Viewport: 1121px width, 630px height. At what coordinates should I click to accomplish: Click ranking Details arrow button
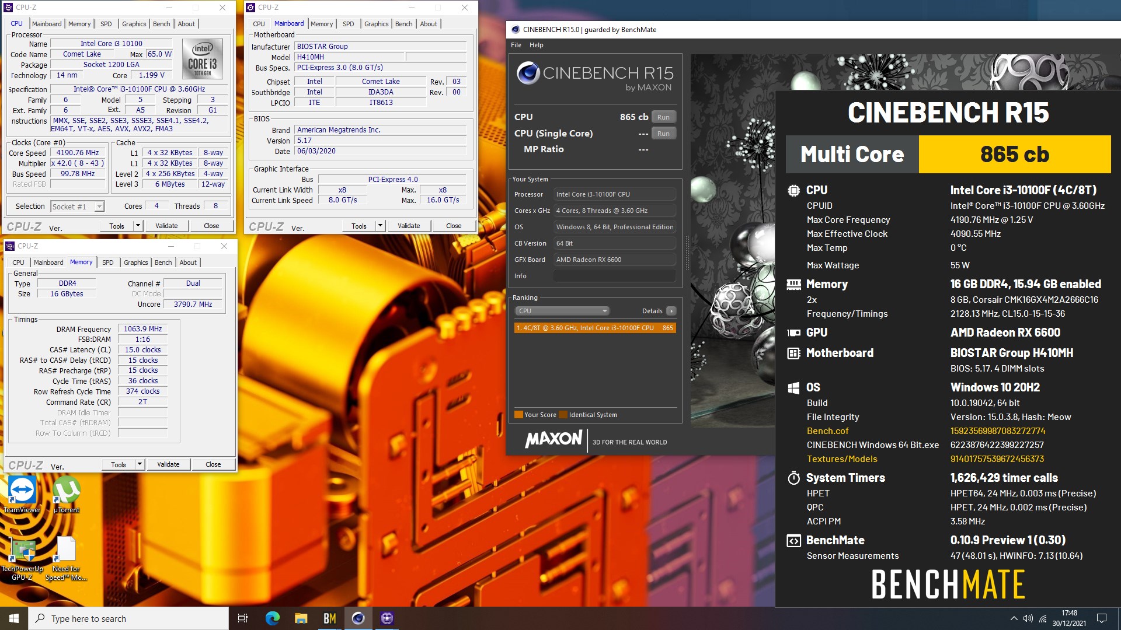(671, 311)
